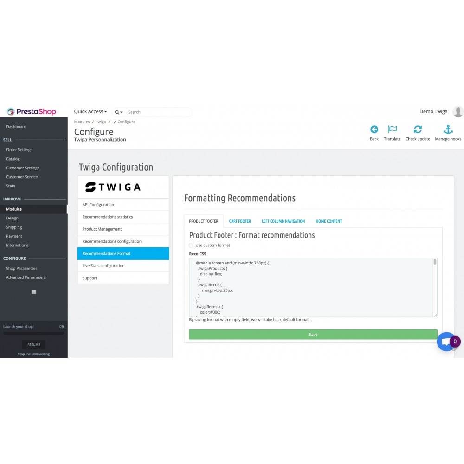Select Modules in the sidebar

coord(34,209)
